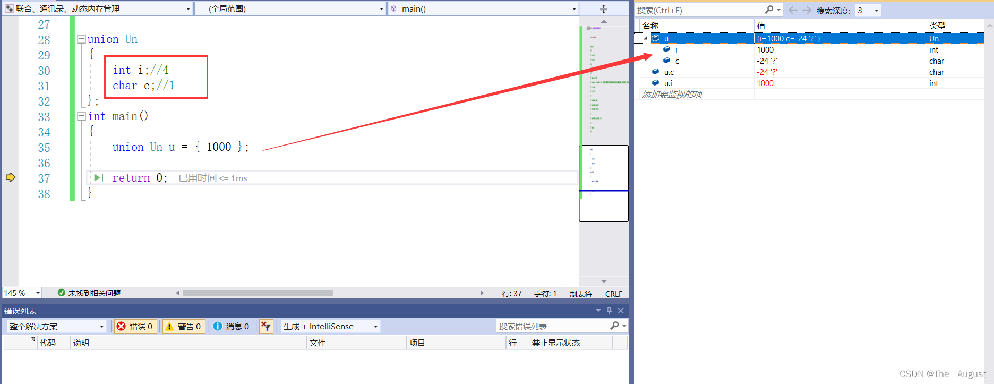Click the error list search magnifier
994x384 pixels.
[x=615, y=326]
